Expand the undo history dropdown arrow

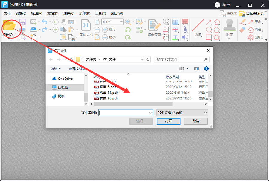click(x=50, y=22)
